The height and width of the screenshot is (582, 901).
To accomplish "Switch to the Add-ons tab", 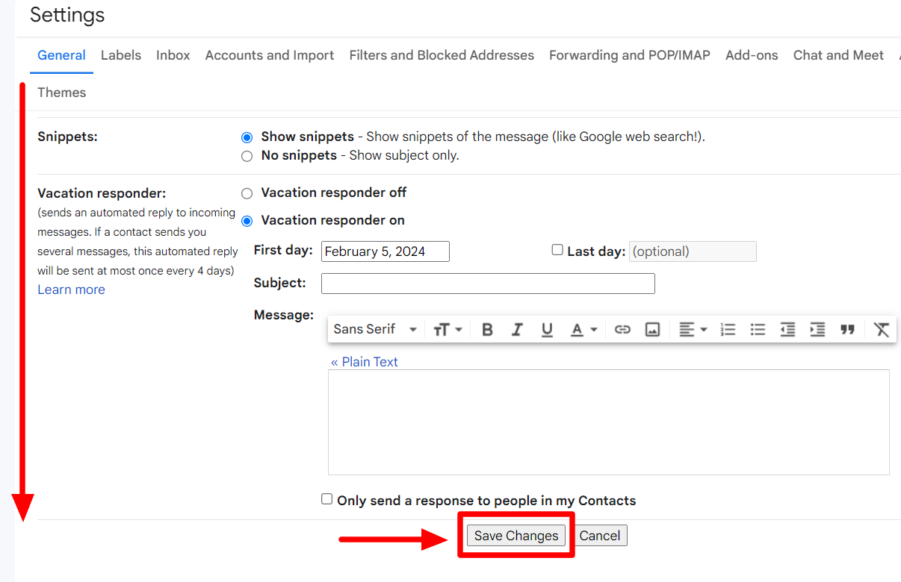I will coord(752,55).
